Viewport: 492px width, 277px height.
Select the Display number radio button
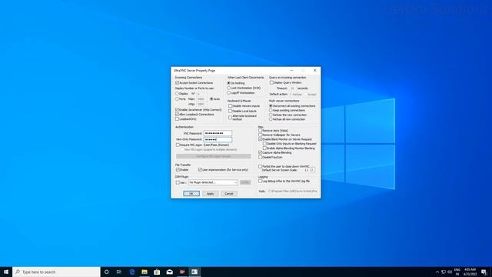pyautogui.click(x=177, y=94)
